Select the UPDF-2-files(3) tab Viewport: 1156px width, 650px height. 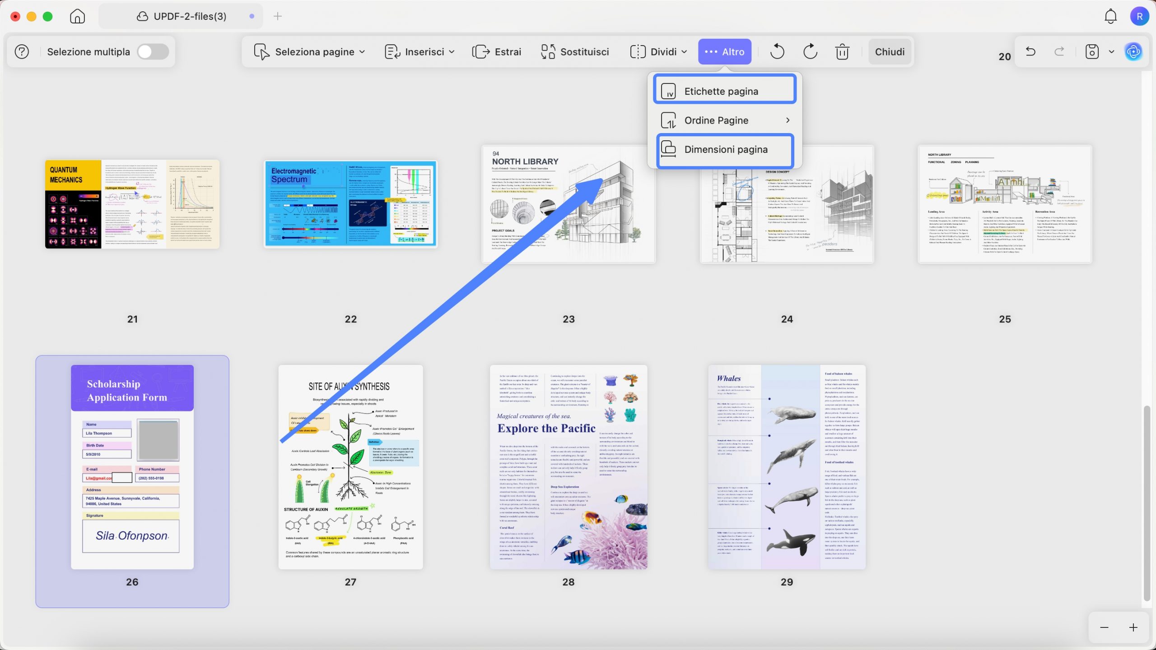[181, 17]
